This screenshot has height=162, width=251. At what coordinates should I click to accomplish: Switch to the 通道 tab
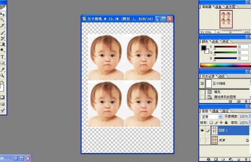coord(215,111)
